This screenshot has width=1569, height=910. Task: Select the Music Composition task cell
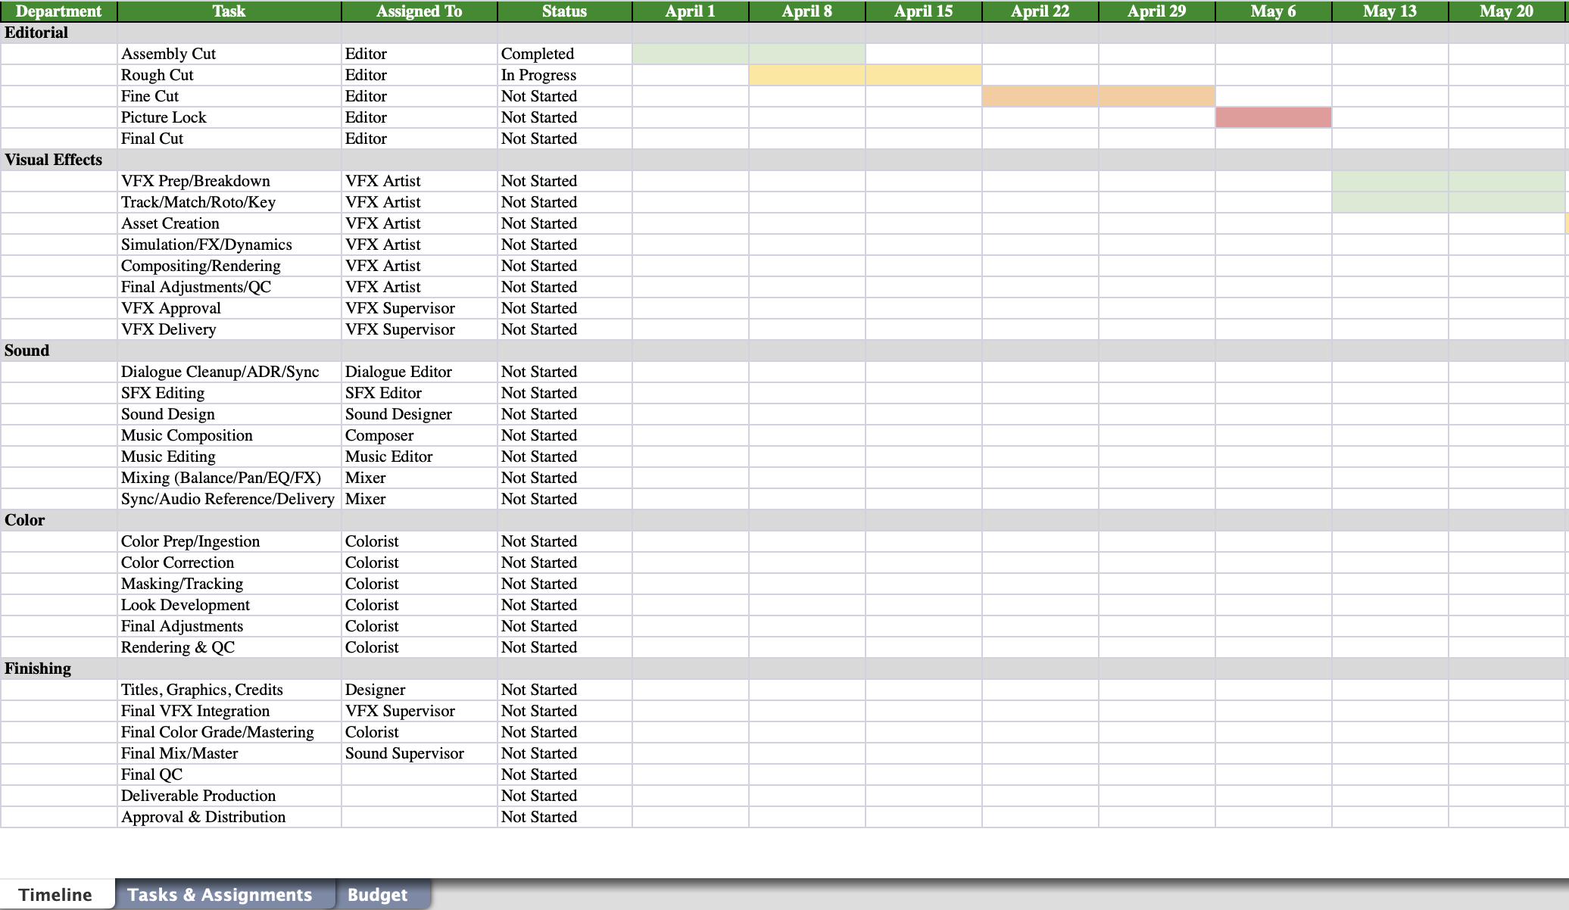(x=229, y=435)
